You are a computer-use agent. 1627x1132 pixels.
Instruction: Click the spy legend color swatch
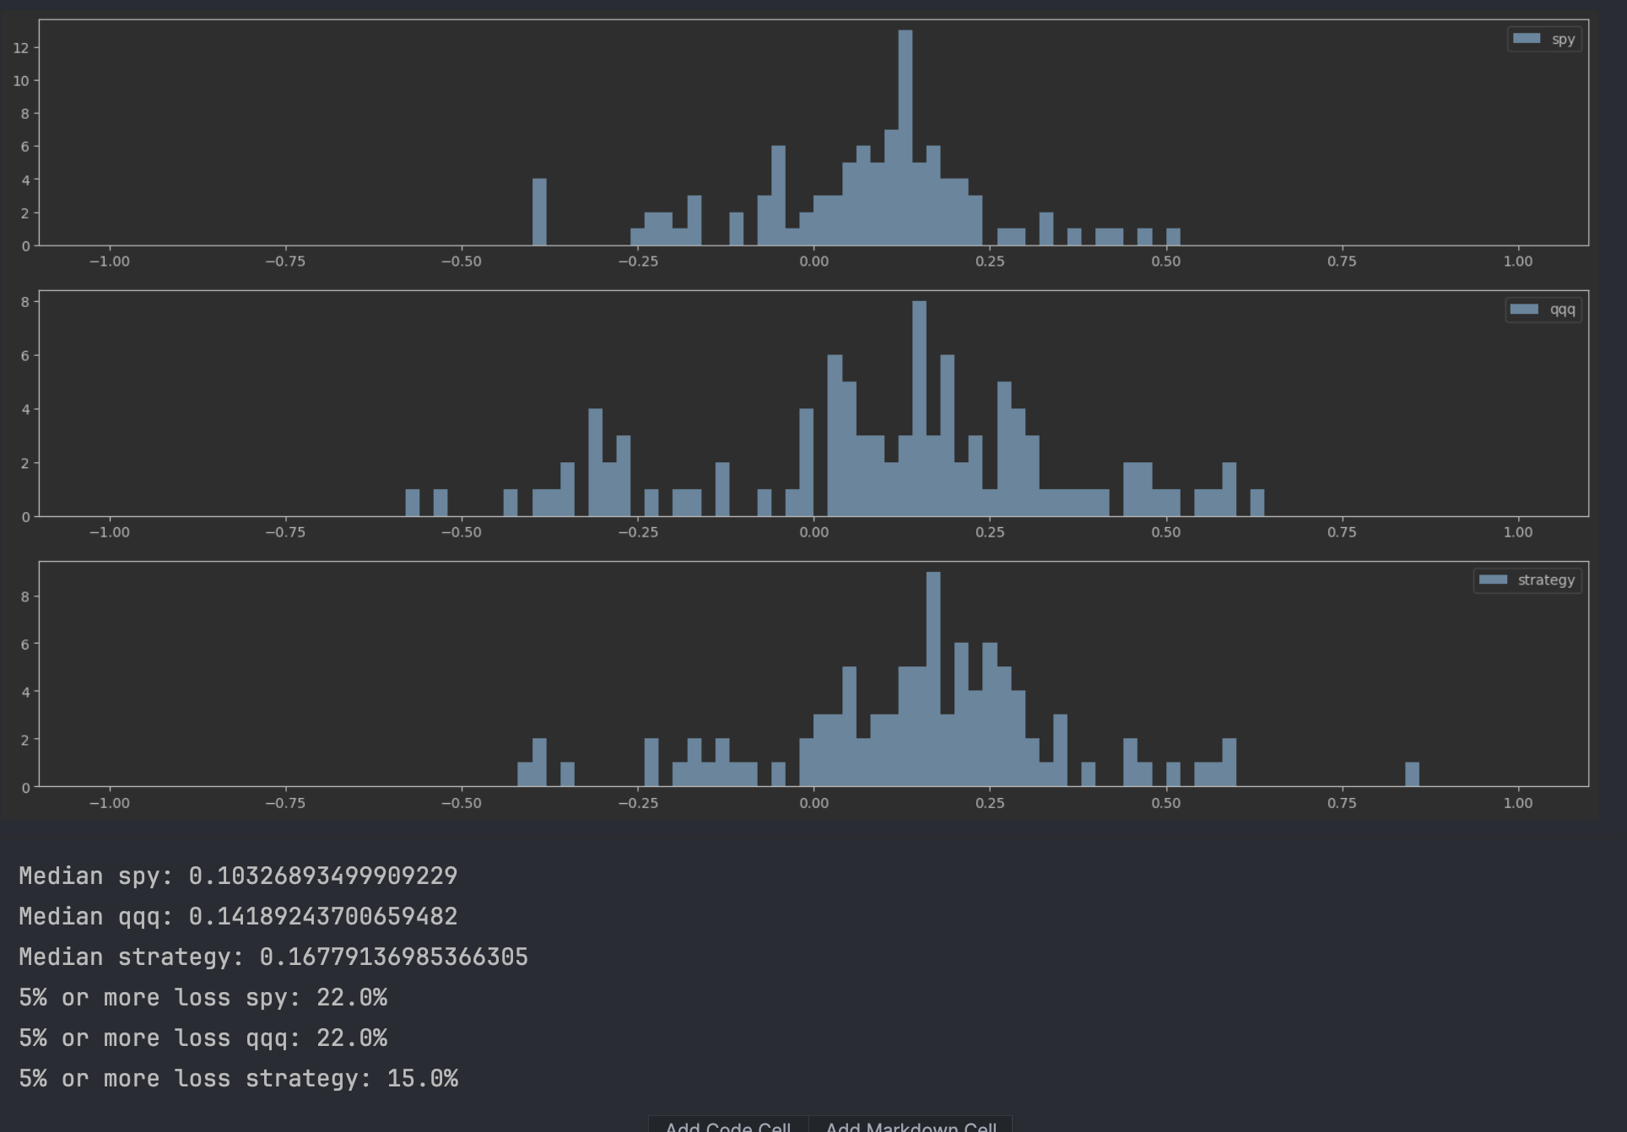coord(1527,39)
